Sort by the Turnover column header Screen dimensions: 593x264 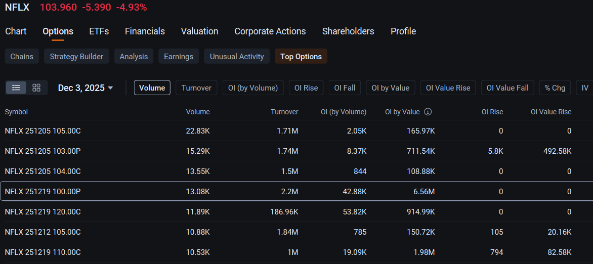point(284,112)
